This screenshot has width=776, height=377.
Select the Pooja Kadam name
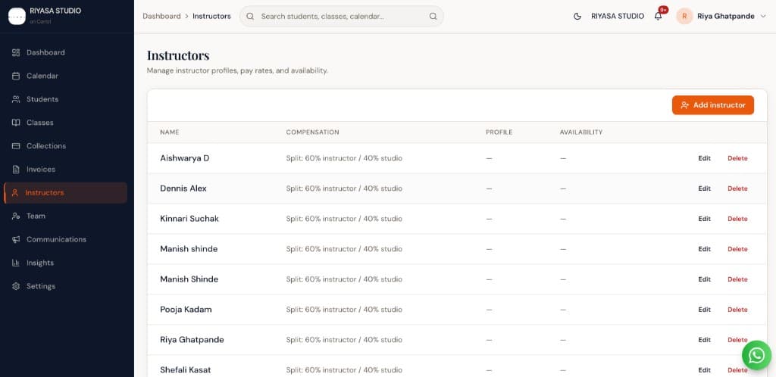coord(186,310)
